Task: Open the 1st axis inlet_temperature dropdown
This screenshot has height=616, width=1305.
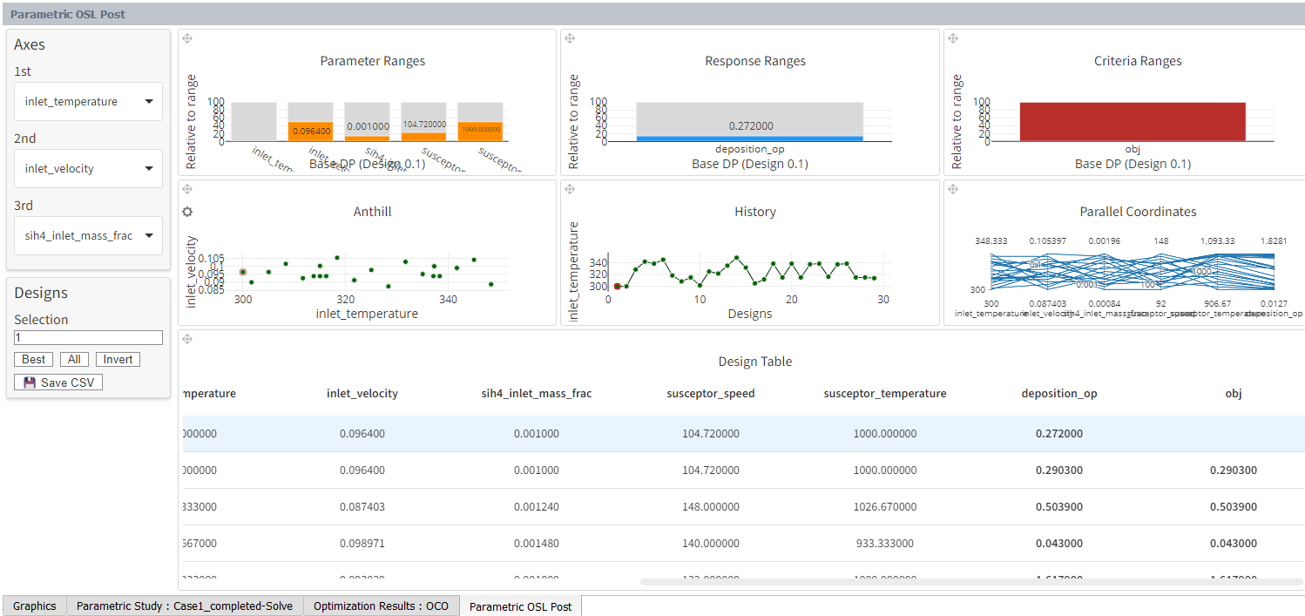Action: 88,102
